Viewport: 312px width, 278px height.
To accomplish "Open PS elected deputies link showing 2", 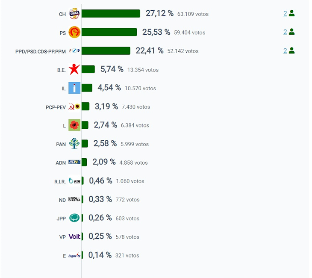I will point(285,32).
